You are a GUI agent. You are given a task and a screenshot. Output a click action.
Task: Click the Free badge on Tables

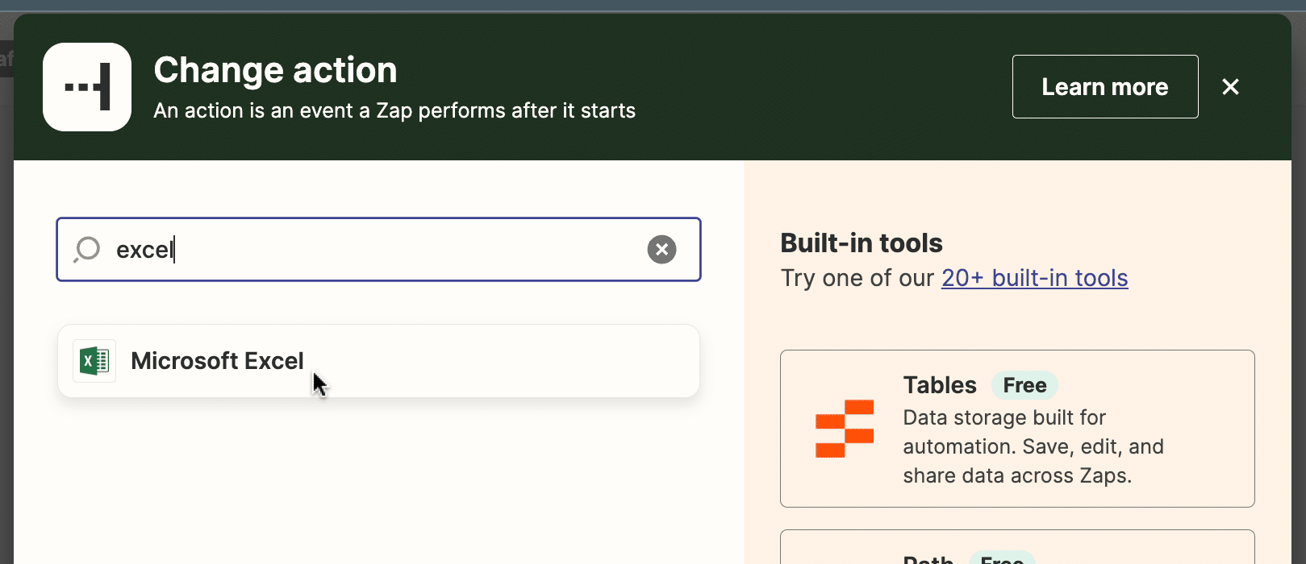click(1024, 385)
